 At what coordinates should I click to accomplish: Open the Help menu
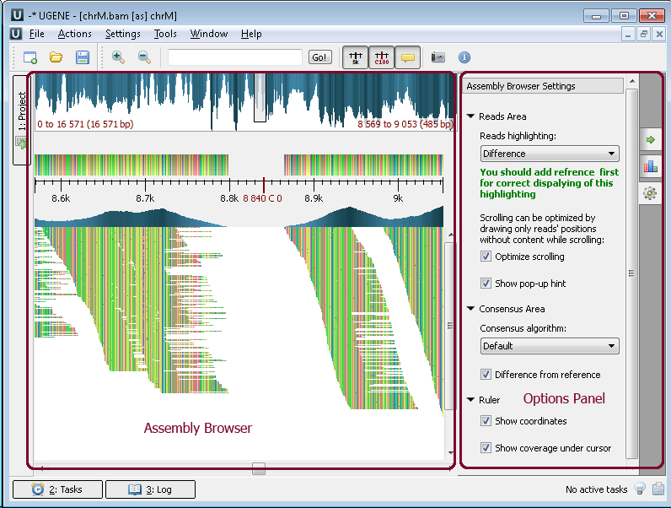(x=251, y=34)
